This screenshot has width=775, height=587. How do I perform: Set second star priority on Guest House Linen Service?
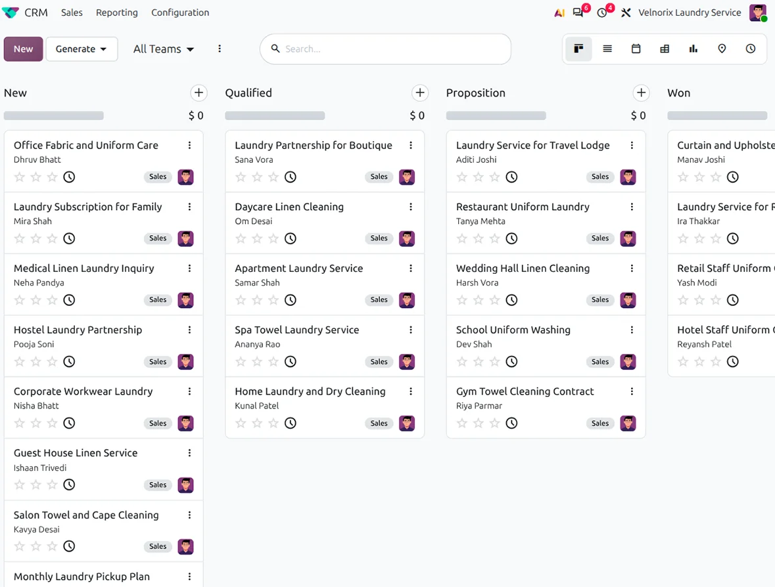(x=35, y=485)
